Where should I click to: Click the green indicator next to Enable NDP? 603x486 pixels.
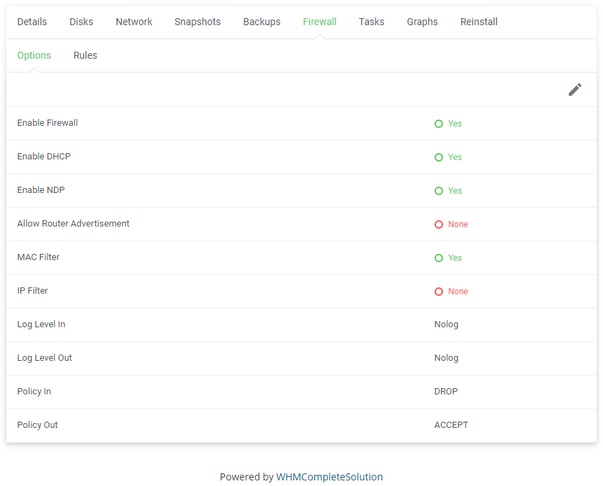(439, 190)
